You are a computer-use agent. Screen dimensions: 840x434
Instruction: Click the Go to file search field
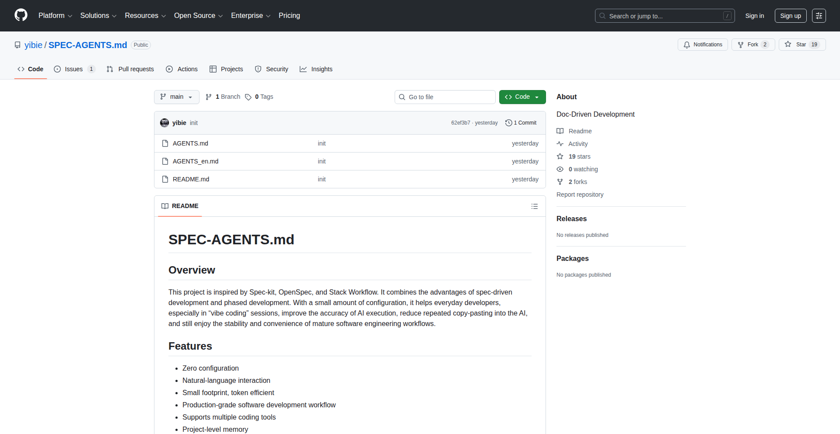point(445,97)
